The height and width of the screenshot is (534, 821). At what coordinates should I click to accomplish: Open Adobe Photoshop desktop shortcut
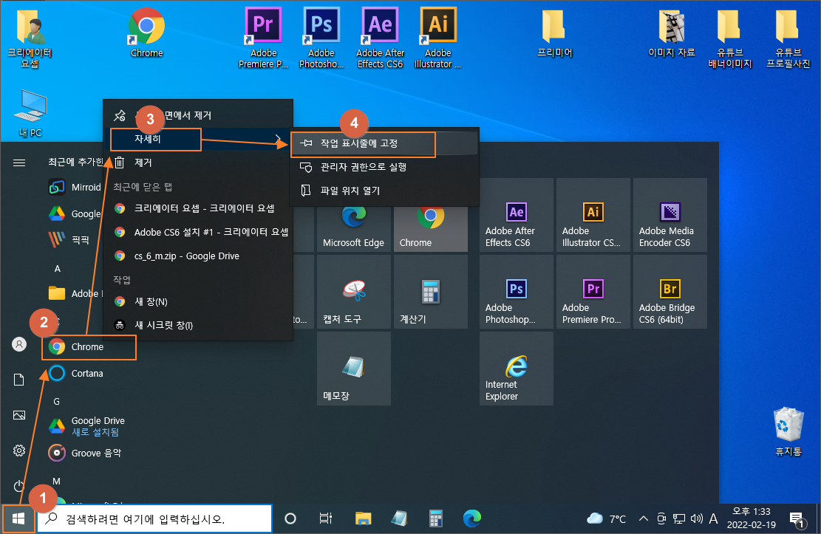tap(321, 38)
